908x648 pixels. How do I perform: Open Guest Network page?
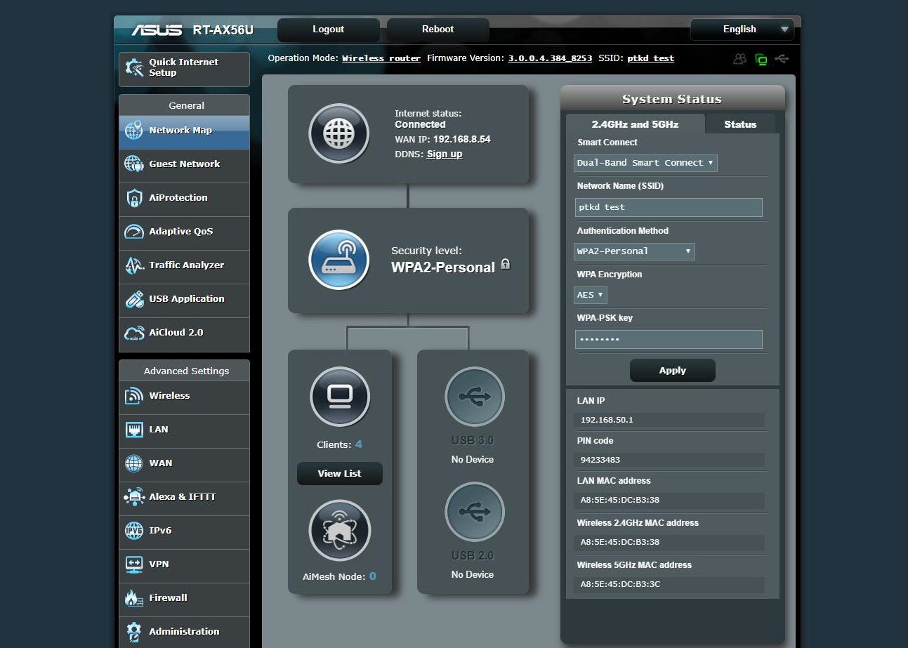click(184, 164)
